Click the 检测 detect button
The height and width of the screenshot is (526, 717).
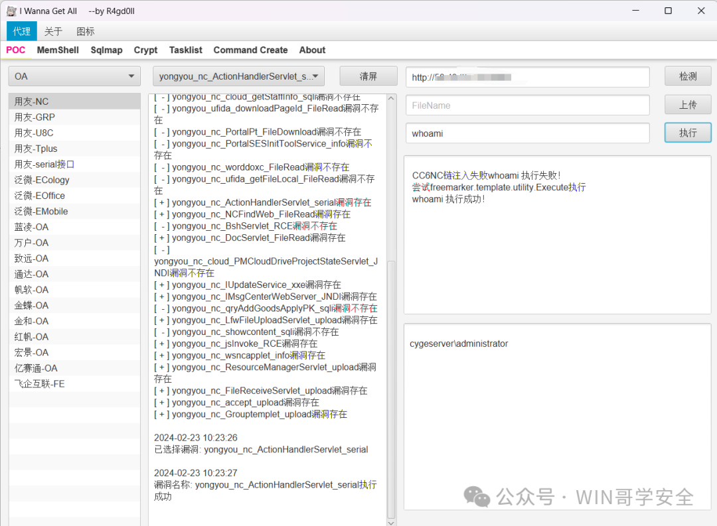pyautogui.click(x=688, y=76)
